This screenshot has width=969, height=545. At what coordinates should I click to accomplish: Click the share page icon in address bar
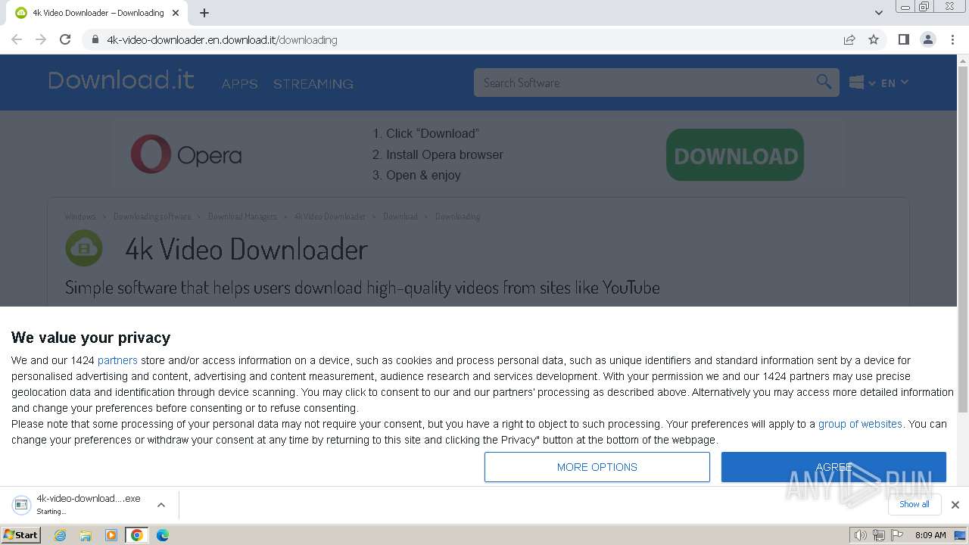(x=849, y=39)
